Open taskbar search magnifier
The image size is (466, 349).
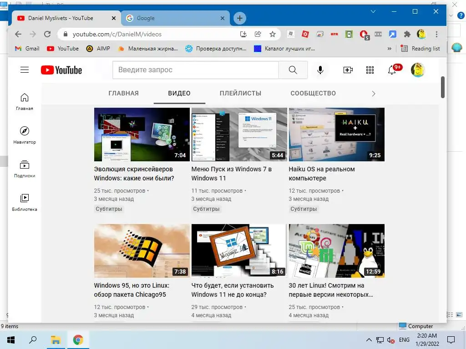pyautogui.click(x=33, y=340)
